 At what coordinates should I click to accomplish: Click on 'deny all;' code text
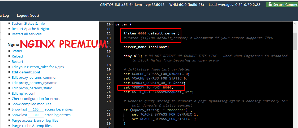[x=133, y=56]
